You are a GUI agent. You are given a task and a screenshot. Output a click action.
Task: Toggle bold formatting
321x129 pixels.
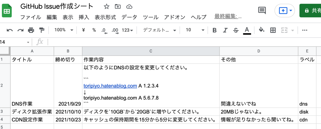(214, 30)
